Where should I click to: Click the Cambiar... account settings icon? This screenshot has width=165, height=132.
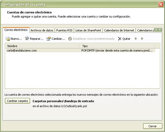click(49, 39)
